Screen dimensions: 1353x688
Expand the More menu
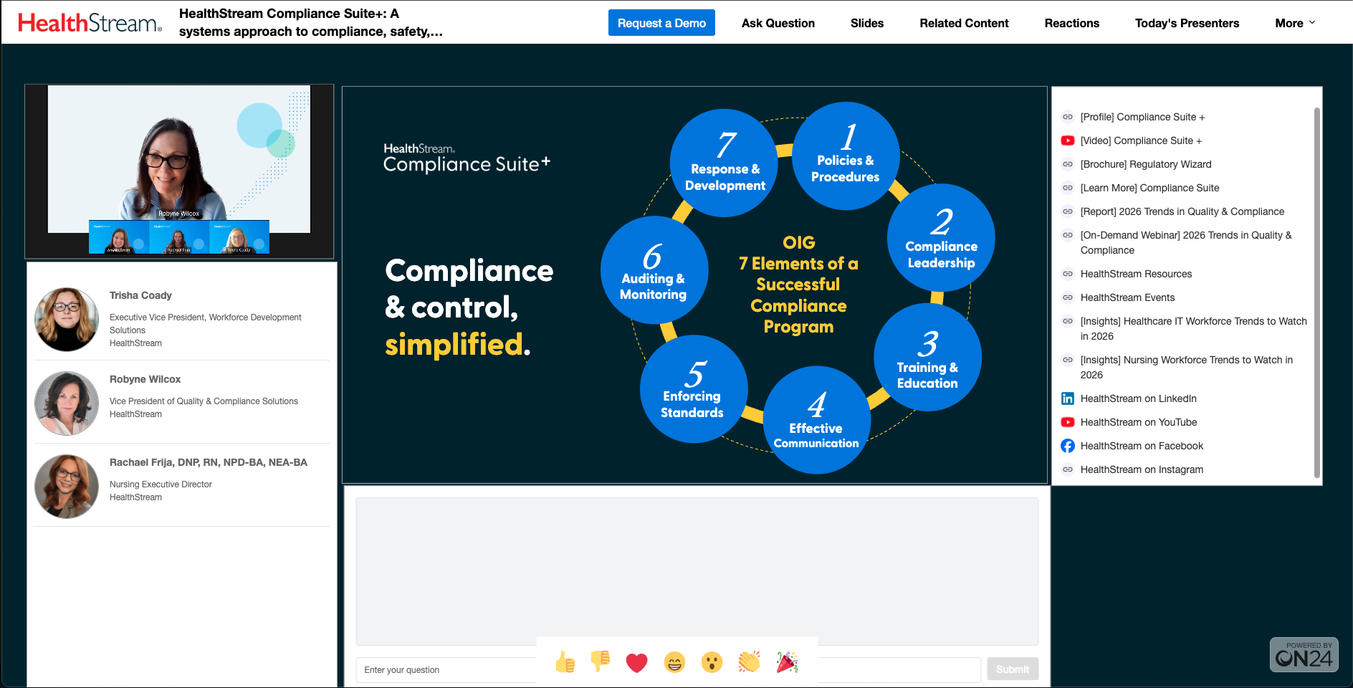pos(1295,23)
